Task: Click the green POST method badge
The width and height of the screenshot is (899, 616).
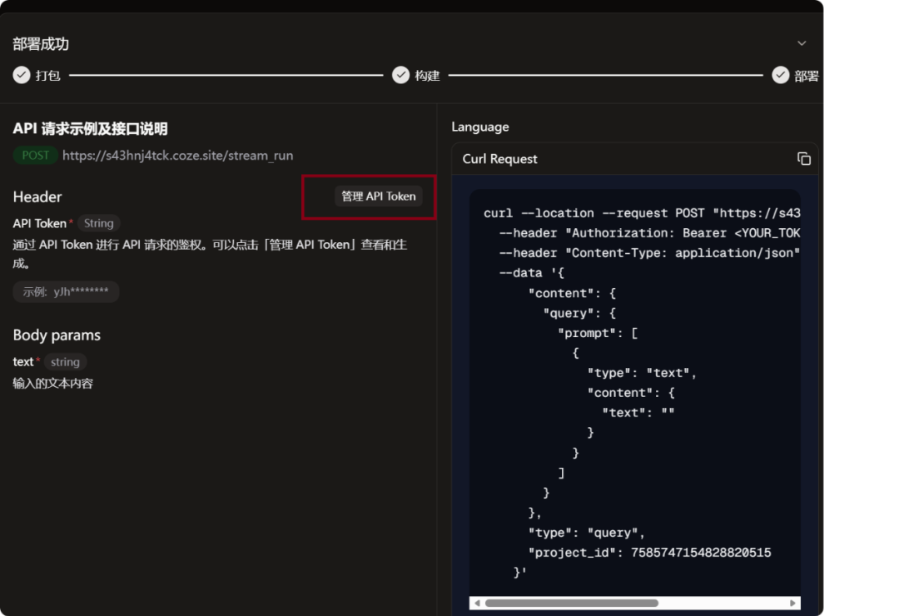Action: [x=36, y=156]
